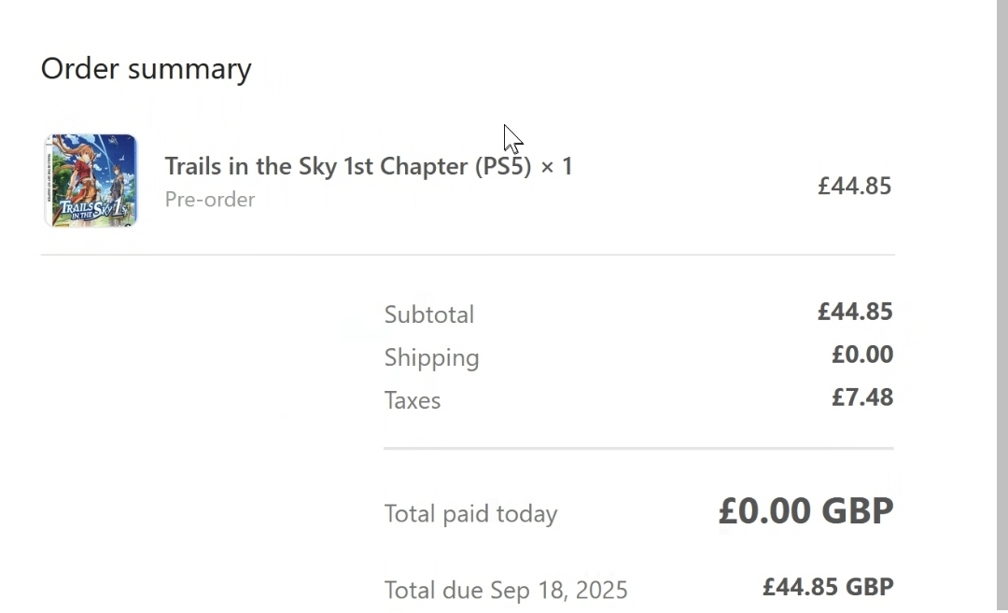Click the Subtotal label
This screenshot has height=613, width=1008.
tap(429, 314)
